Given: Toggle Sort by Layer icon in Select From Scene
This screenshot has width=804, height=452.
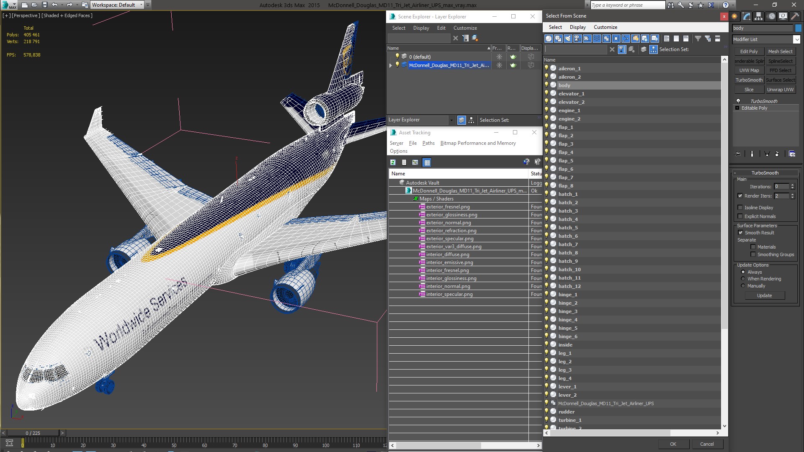Looking at the screenshot, I should coord(644,49).
